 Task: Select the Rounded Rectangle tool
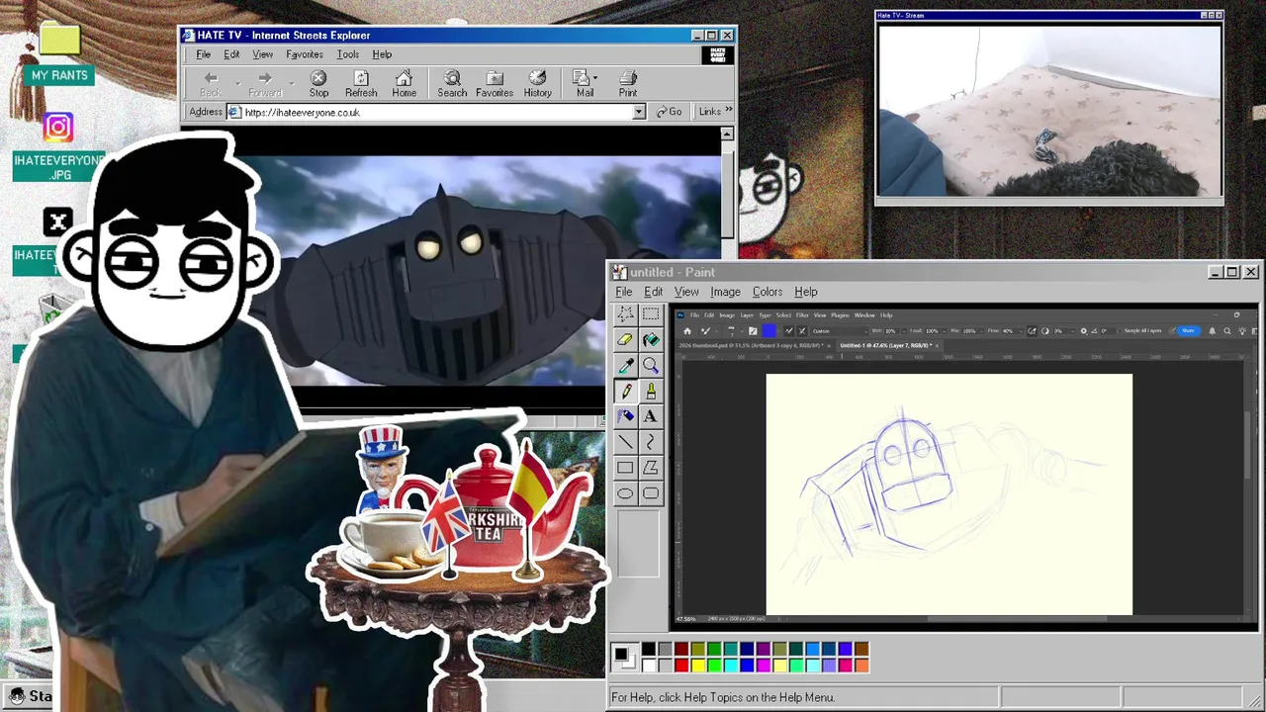click(x=651, y=493)
